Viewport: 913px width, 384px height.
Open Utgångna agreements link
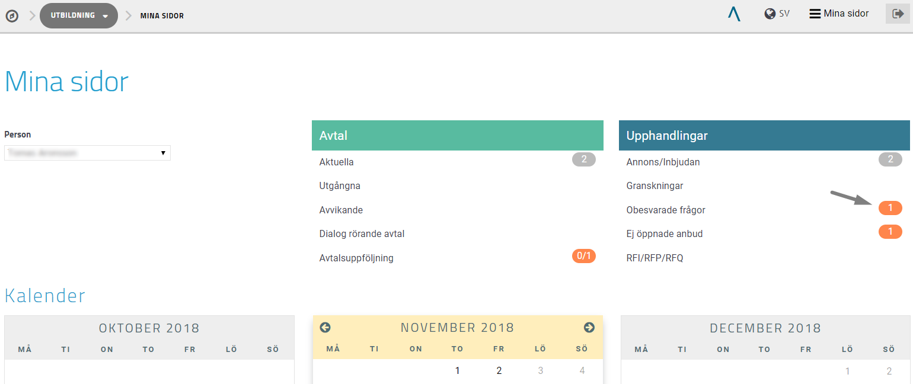pos(340,185)
